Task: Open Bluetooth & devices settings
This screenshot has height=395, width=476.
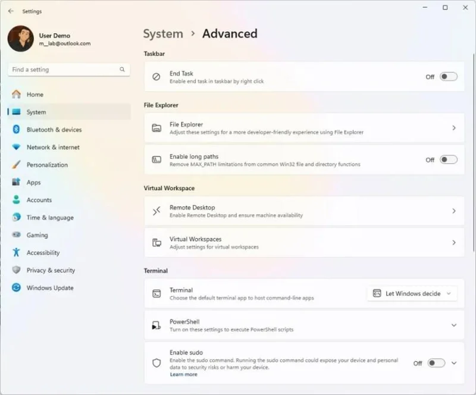Action: coord(69,130)
